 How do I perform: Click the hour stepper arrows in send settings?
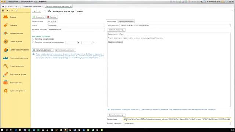(91, 43)
